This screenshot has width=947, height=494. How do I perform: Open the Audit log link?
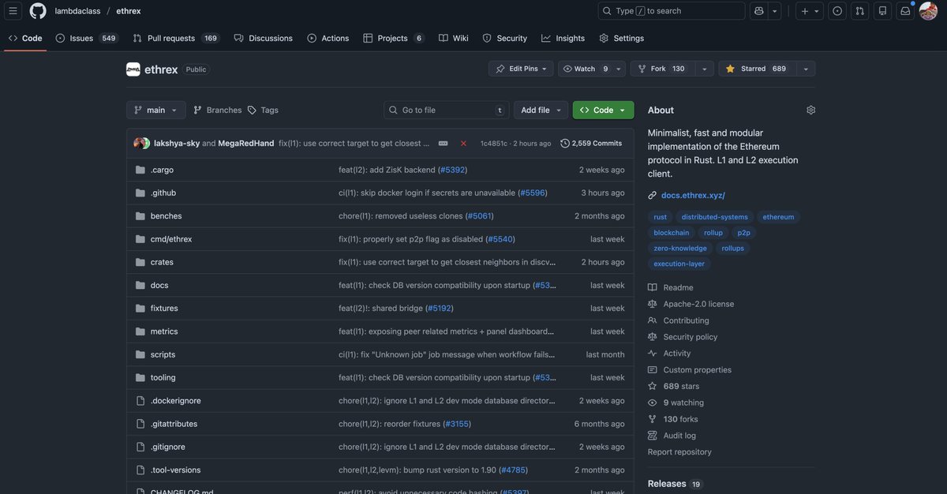[x=679, y=436]
